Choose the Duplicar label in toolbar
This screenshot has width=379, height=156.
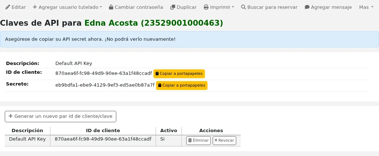point(187,7)
